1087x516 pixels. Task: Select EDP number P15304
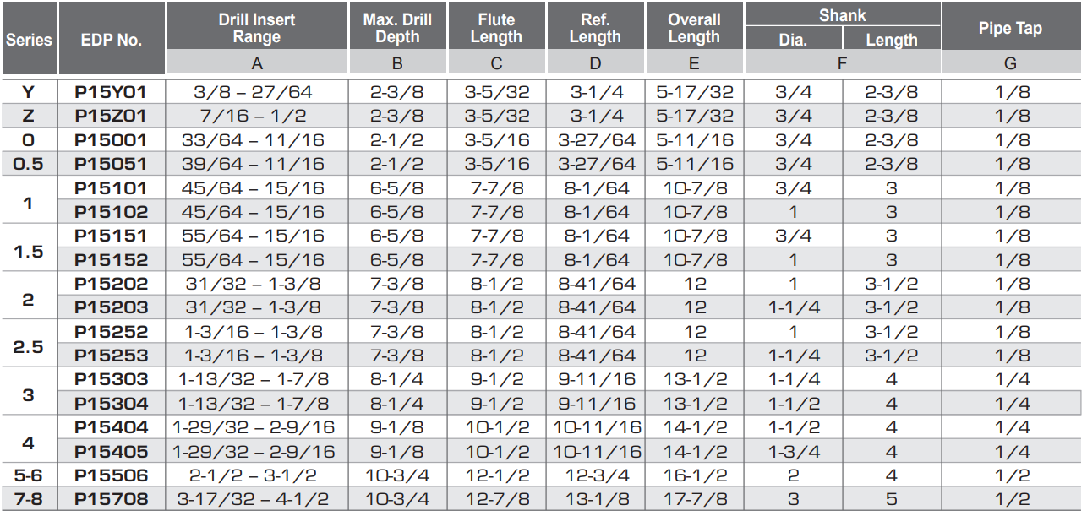point(111,404)
